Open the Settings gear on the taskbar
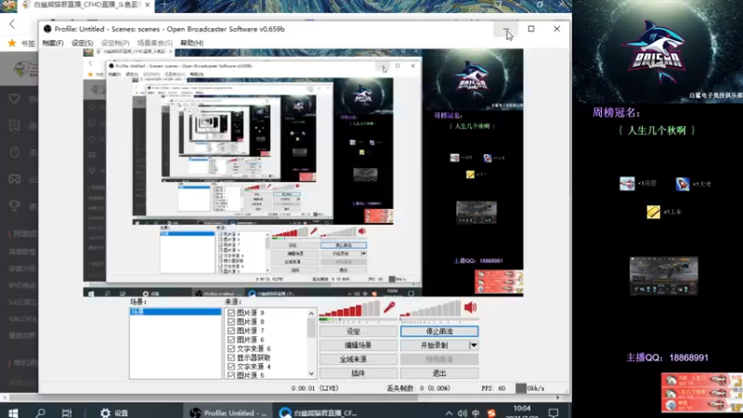Viewport: 743px width, 418px height. 105,412
